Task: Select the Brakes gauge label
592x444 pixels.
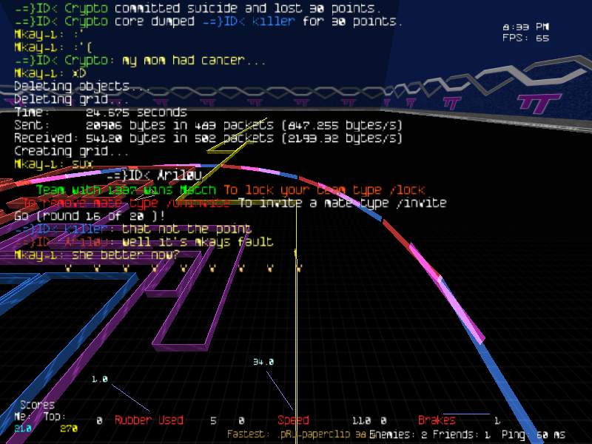Action: 437,420
